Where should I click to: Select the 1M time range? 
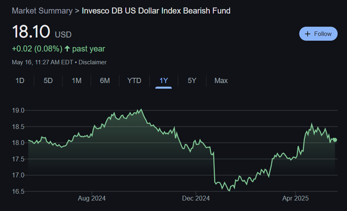76,81
